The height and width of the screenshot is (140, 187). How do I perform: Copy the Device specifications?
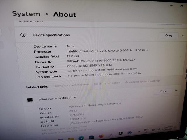(169, 36)
